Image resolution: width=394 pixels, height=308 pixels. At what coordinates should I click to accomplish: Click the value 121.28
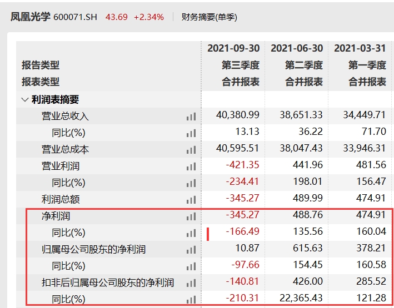371,298
